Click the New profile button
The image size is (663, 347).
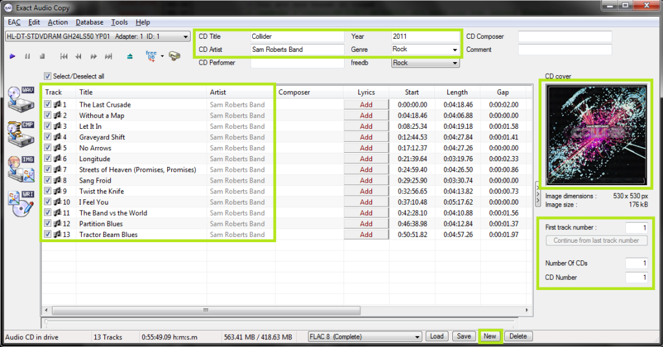pyautogui.click(x=490, y=336)
